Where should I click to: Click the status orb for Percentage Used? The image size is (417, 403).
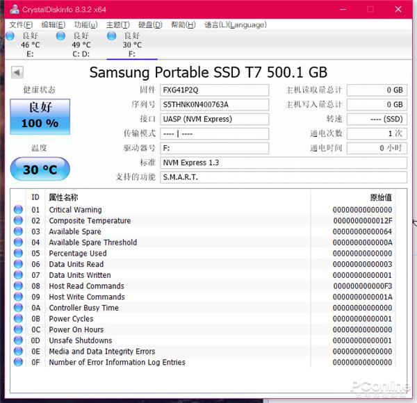point(18,253)
